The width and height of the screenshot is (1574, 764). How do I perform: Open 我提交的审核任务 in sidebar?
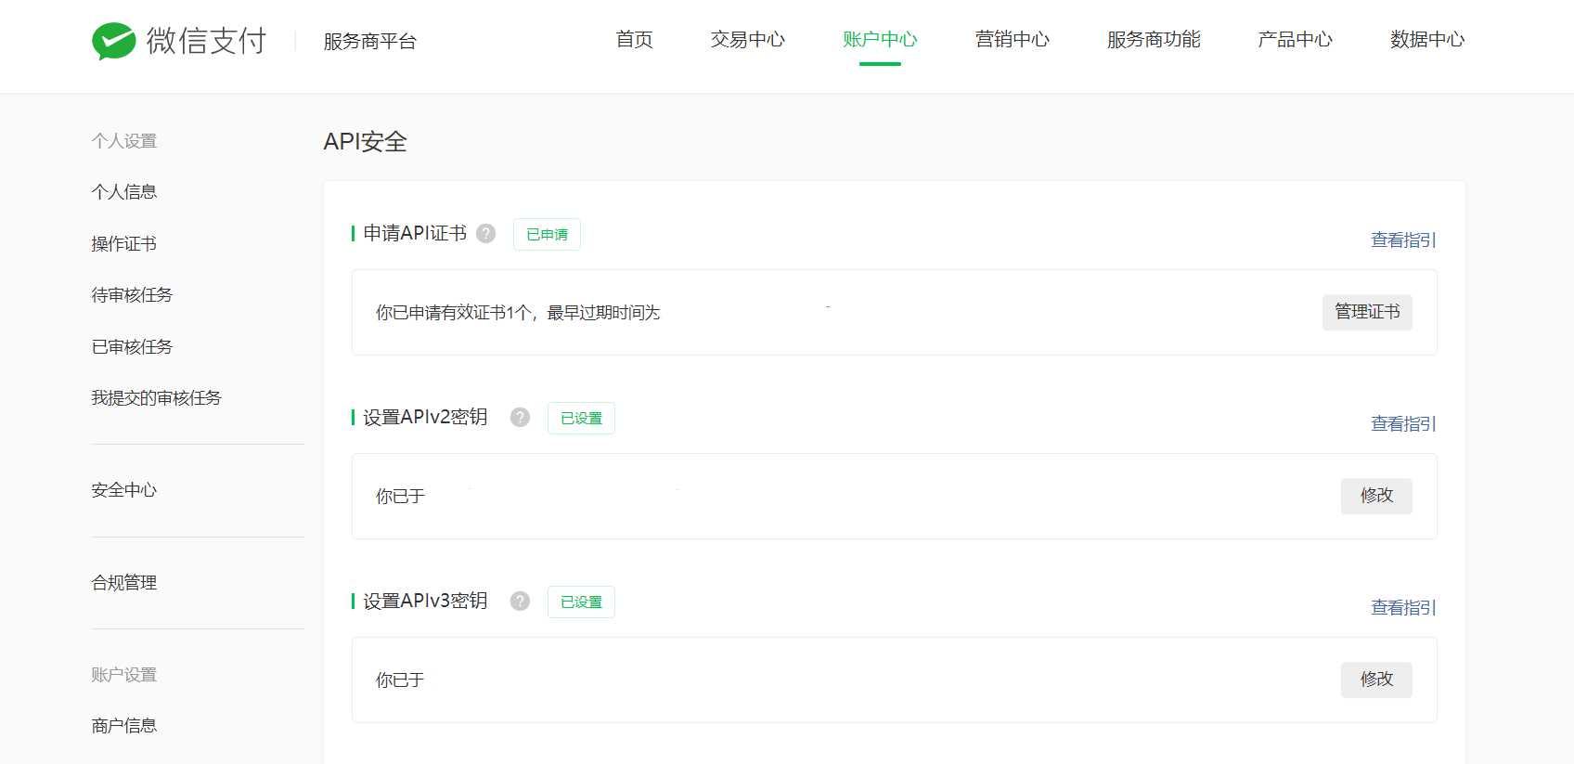pos(156,398)
